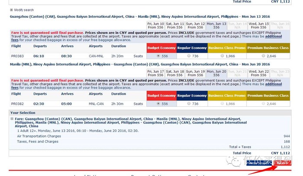Select Regular Economy 736 for flight PR0383
The height and width of the screenshot is (176, 303).
pos(188,56)
